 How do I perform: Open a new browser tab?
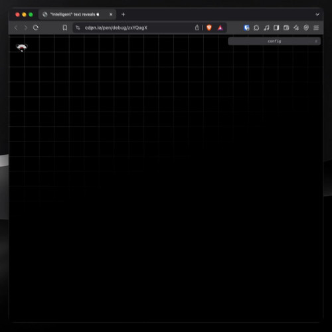pyautogui.click(x=124, y=15)
